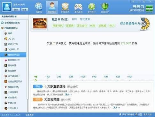Open the 大型视频站 article title
155x117 pixels.
click(52, 99)
